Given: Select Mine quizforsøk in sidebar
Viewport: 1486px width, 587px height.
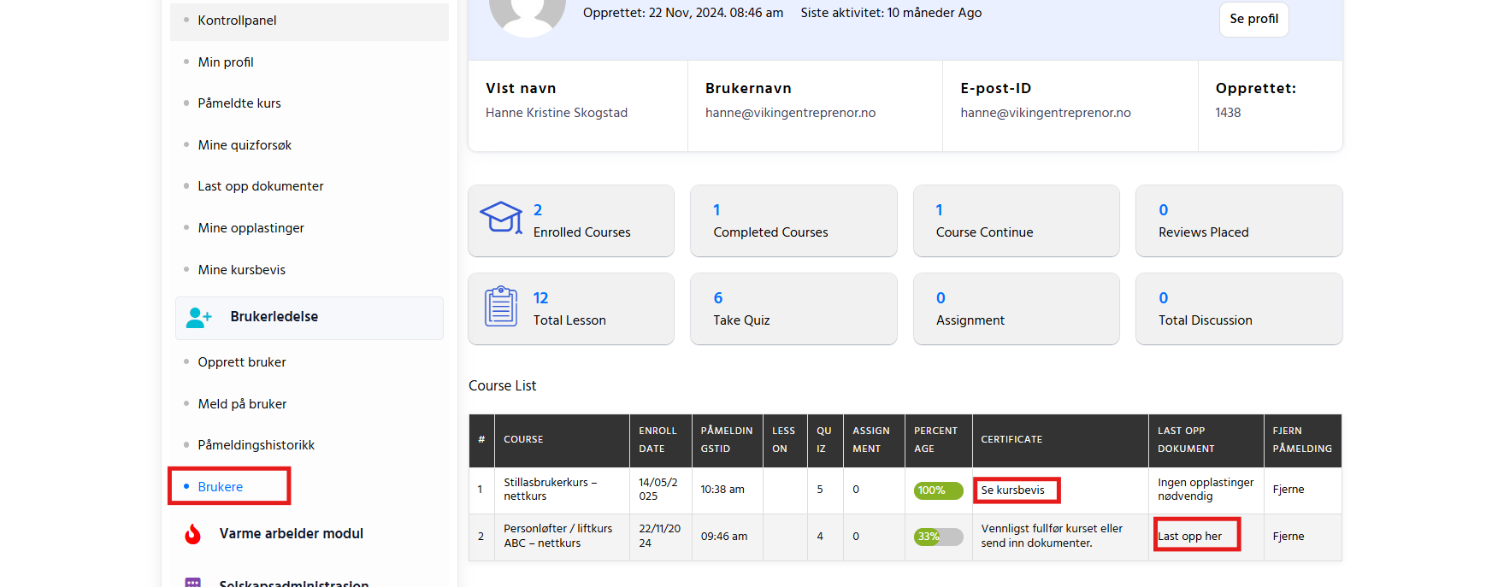Looking at the screenshot, I should 245,145.
